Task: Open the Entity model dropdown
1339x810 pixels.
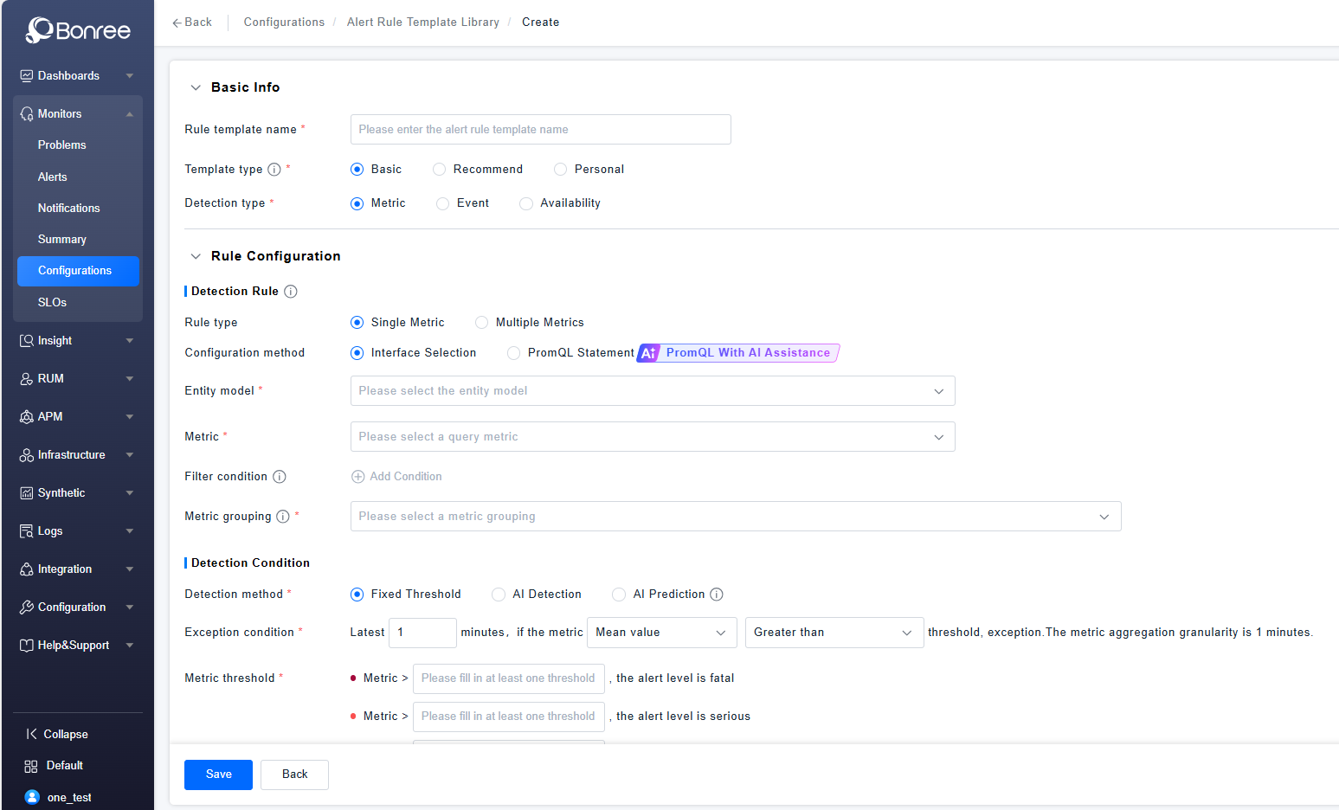Action: [652, 391]
